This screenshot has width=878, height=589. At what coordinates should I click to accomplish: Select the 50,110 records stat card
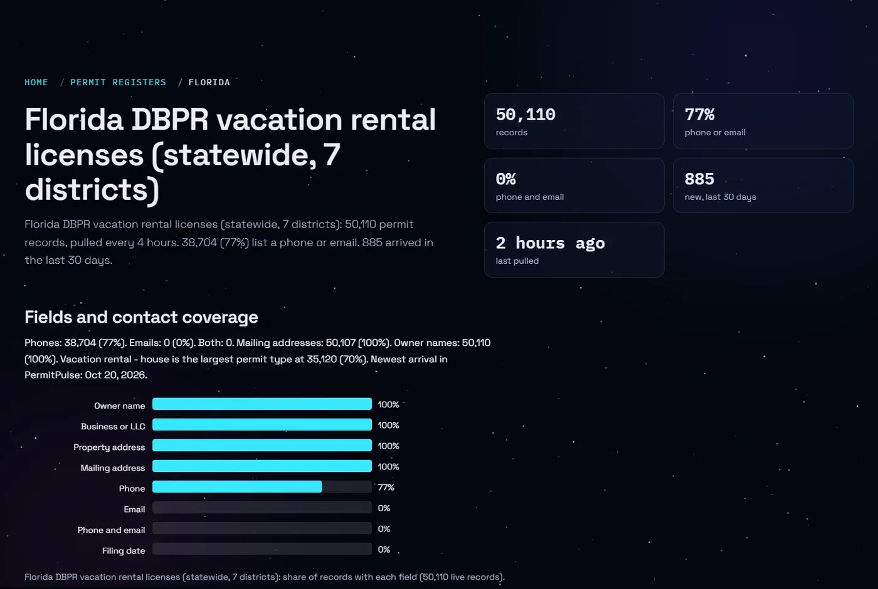(x=574, y=121)
